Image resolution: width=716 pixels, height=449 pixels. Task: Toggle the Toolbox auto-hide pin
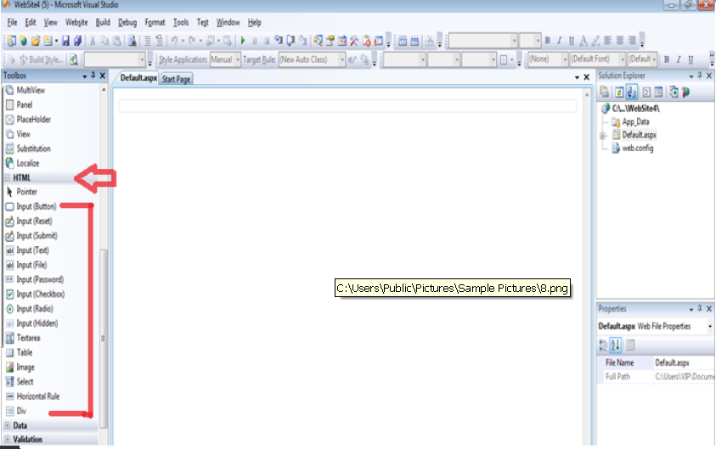tap(93, 76)
